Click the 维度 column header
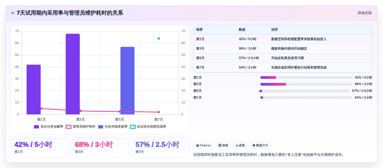Image resolution: width=383 pixels, height=168 pixels. 199,30
